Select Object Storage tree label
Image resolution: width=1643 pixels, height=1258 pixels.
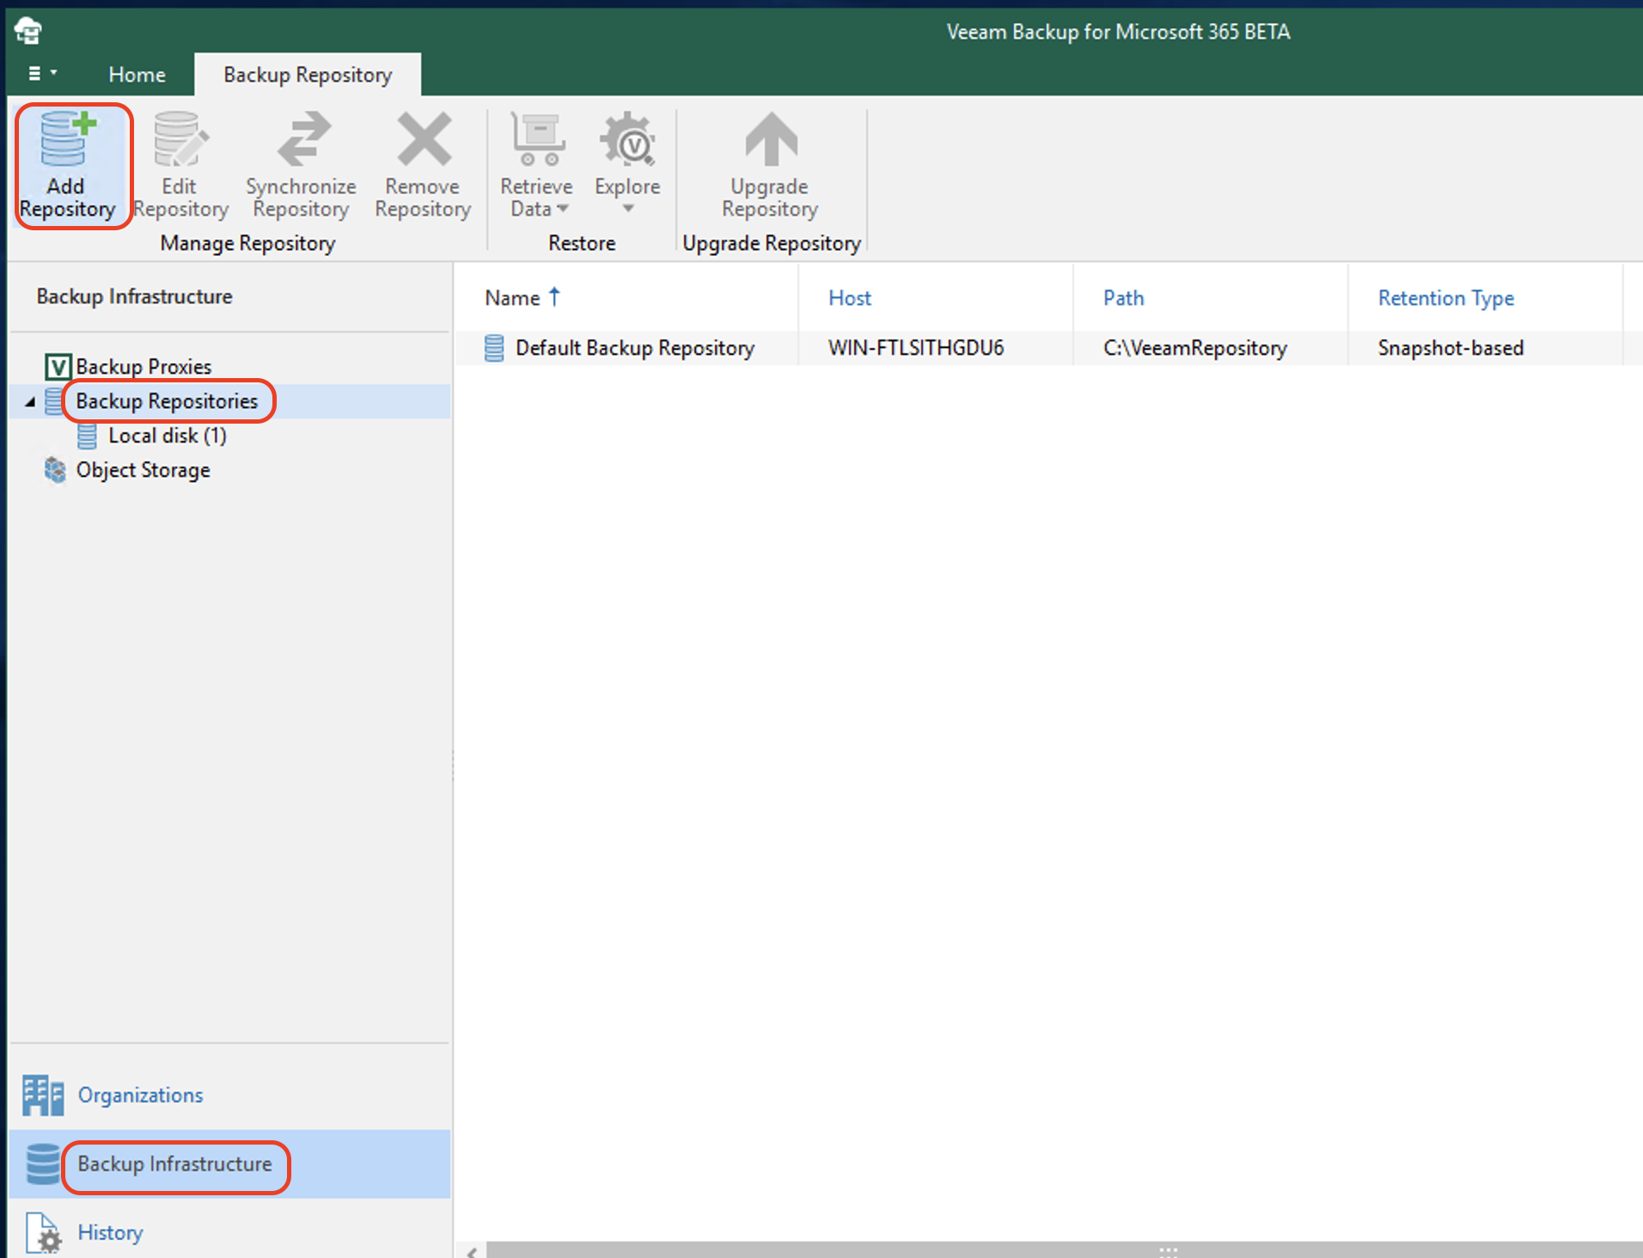[x=143, y=470]
